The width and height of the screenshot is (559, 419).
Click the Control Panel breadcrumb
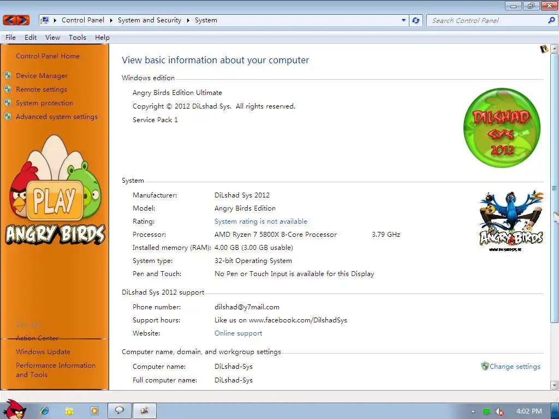click(x=83, y=20)
